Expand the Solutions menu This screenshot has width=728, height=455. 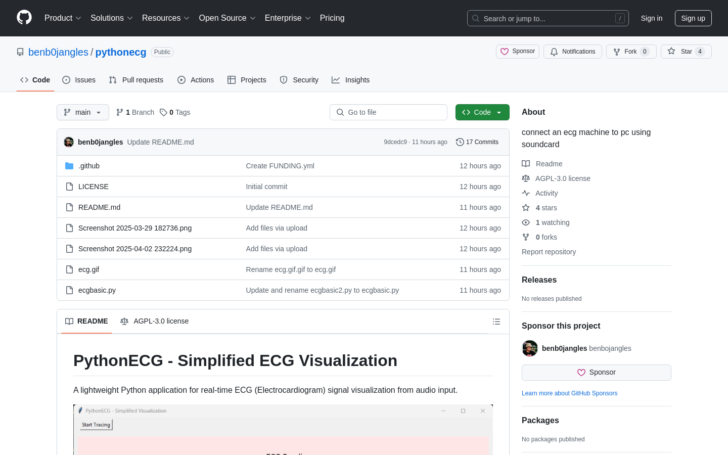click(x=112, y=18)
